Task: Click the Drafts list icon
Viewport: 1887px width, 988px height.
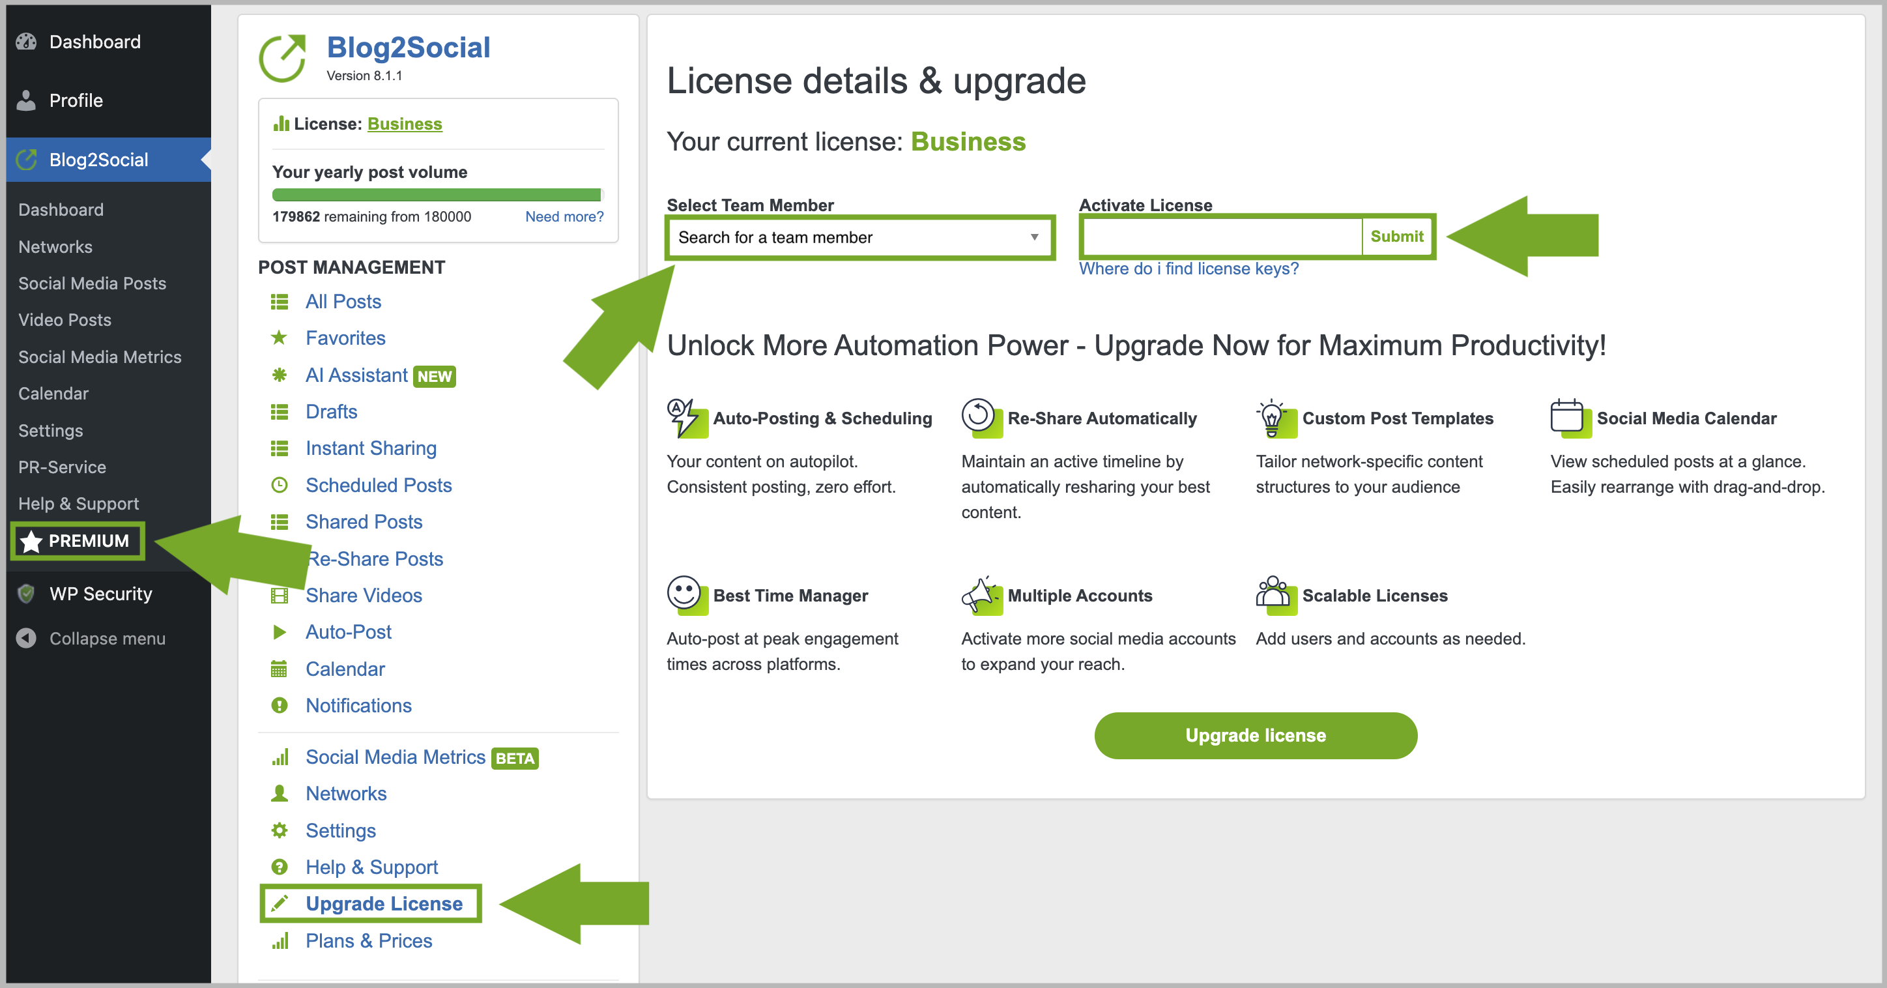Action: coord(279,412)
